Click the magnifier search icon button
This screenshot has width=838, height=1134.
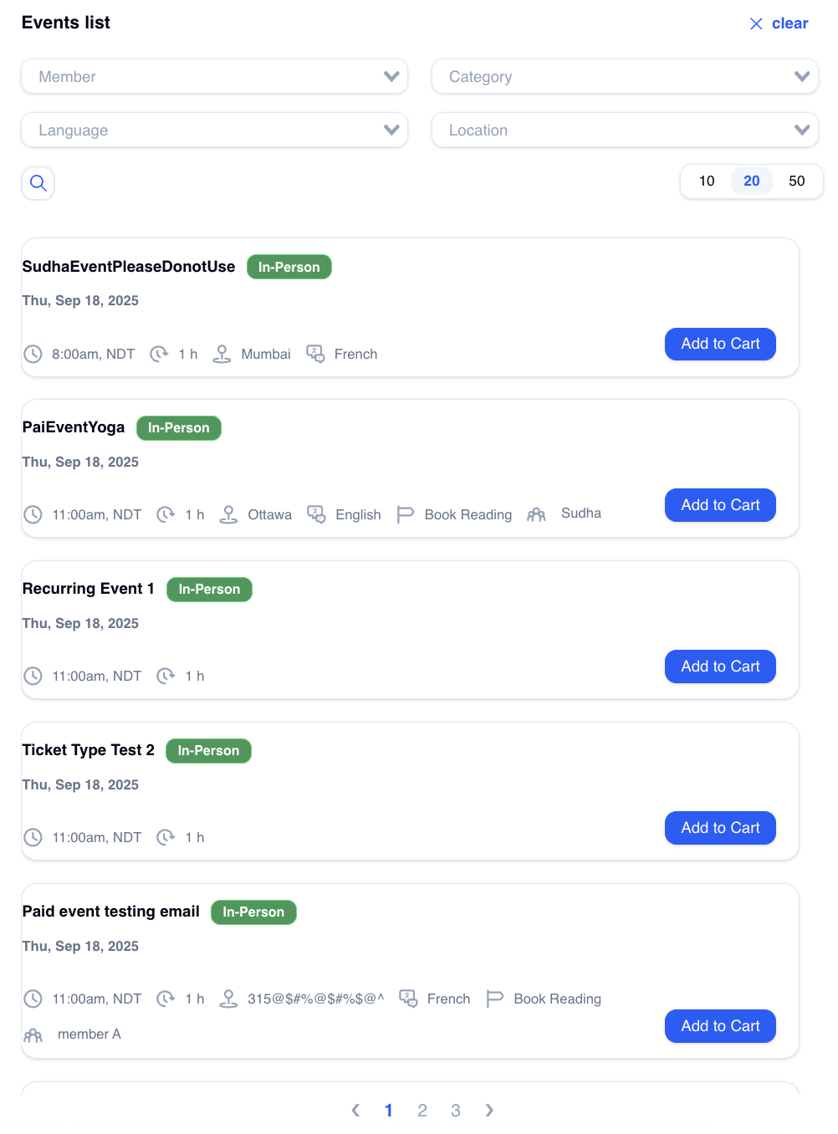click(x=38, y=183)
